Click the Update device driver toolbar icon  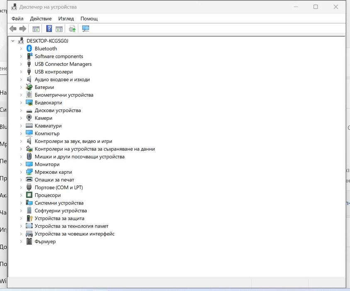click(72, 29)
